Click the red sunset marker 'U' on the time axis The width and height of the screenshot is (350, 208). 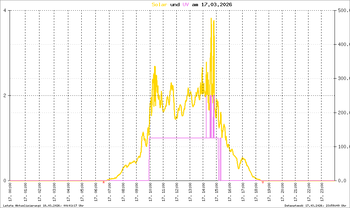[263, 183]
